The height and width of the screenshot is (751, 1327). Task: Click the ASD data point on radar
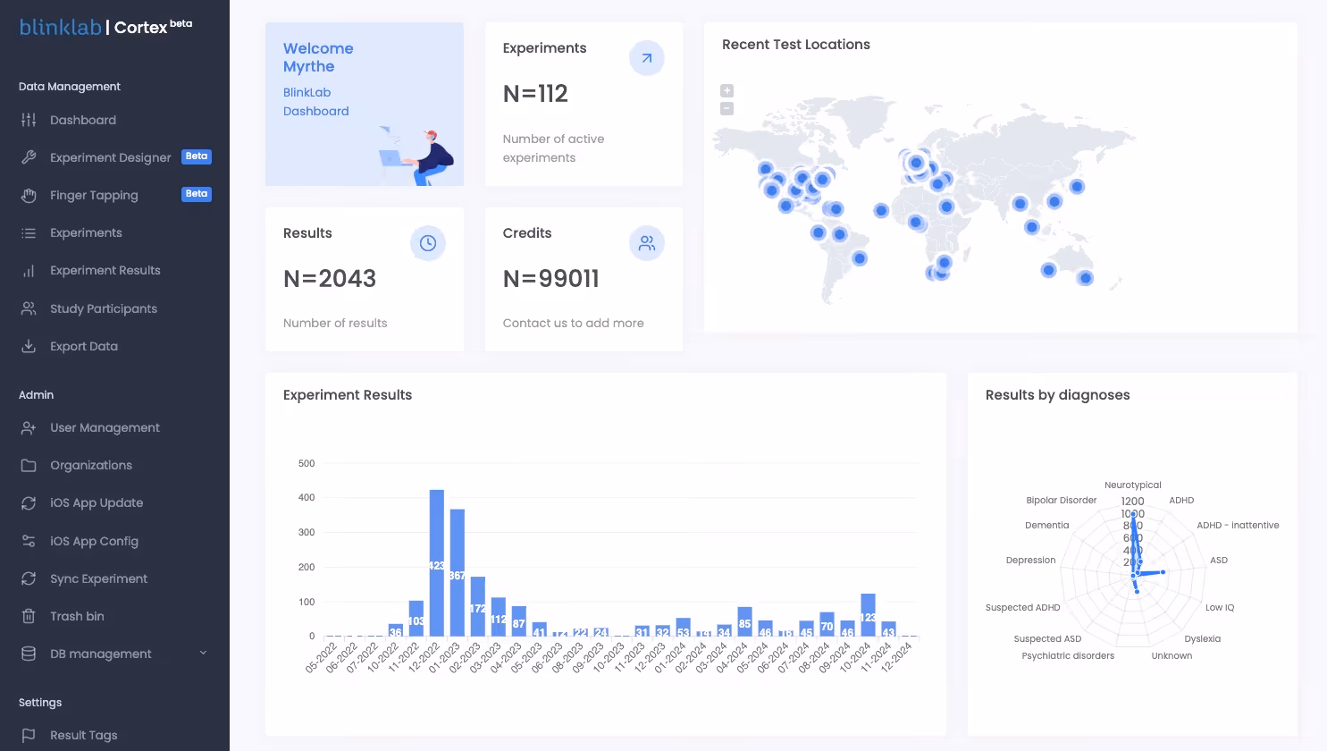1163,572
